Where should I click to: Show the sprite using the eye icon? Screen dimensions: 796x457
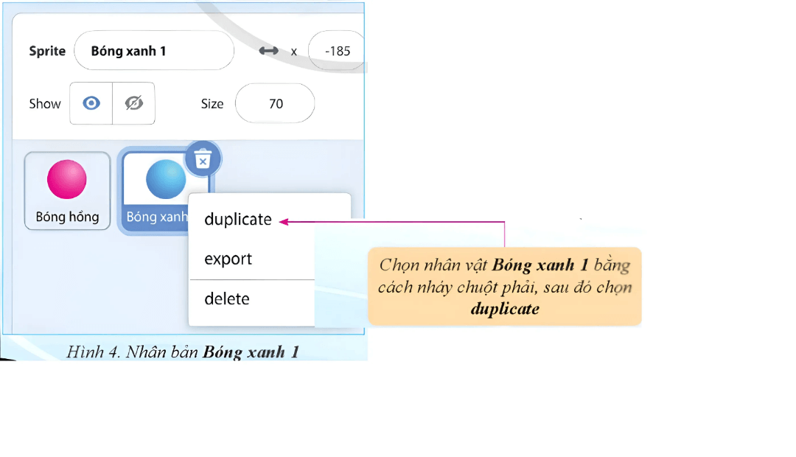(x=91, y=103)
